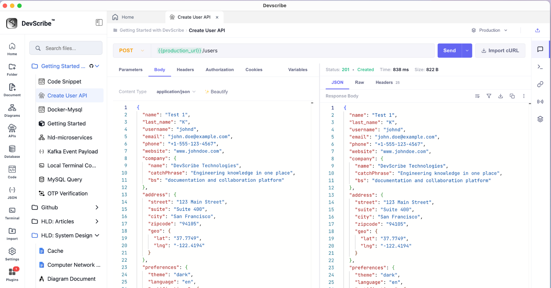Open Home in the left sidebar
Image resolution: width=551 pixels, height=288 pixels.
(x=12, y=49)
